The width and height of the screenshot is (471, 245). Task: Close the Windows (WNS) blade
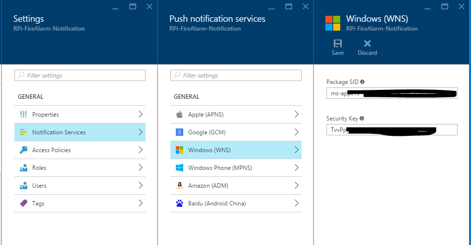coord(462,6)
